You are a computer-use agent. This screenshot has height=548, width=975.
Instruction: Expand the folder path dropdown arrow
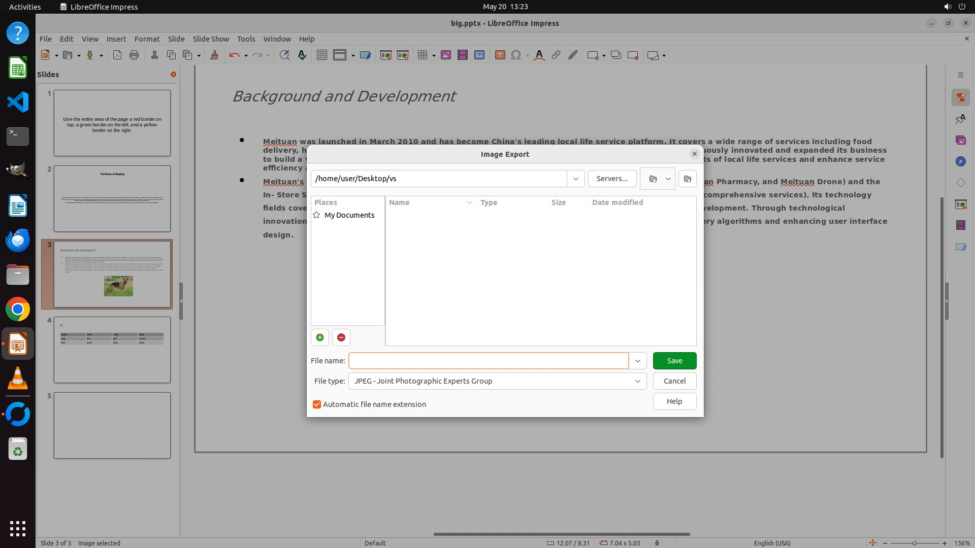point(575,179)
